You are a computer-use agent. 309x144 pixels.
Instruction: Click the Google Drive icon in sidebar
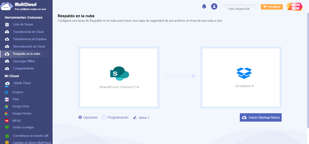[x=6, y=106]
